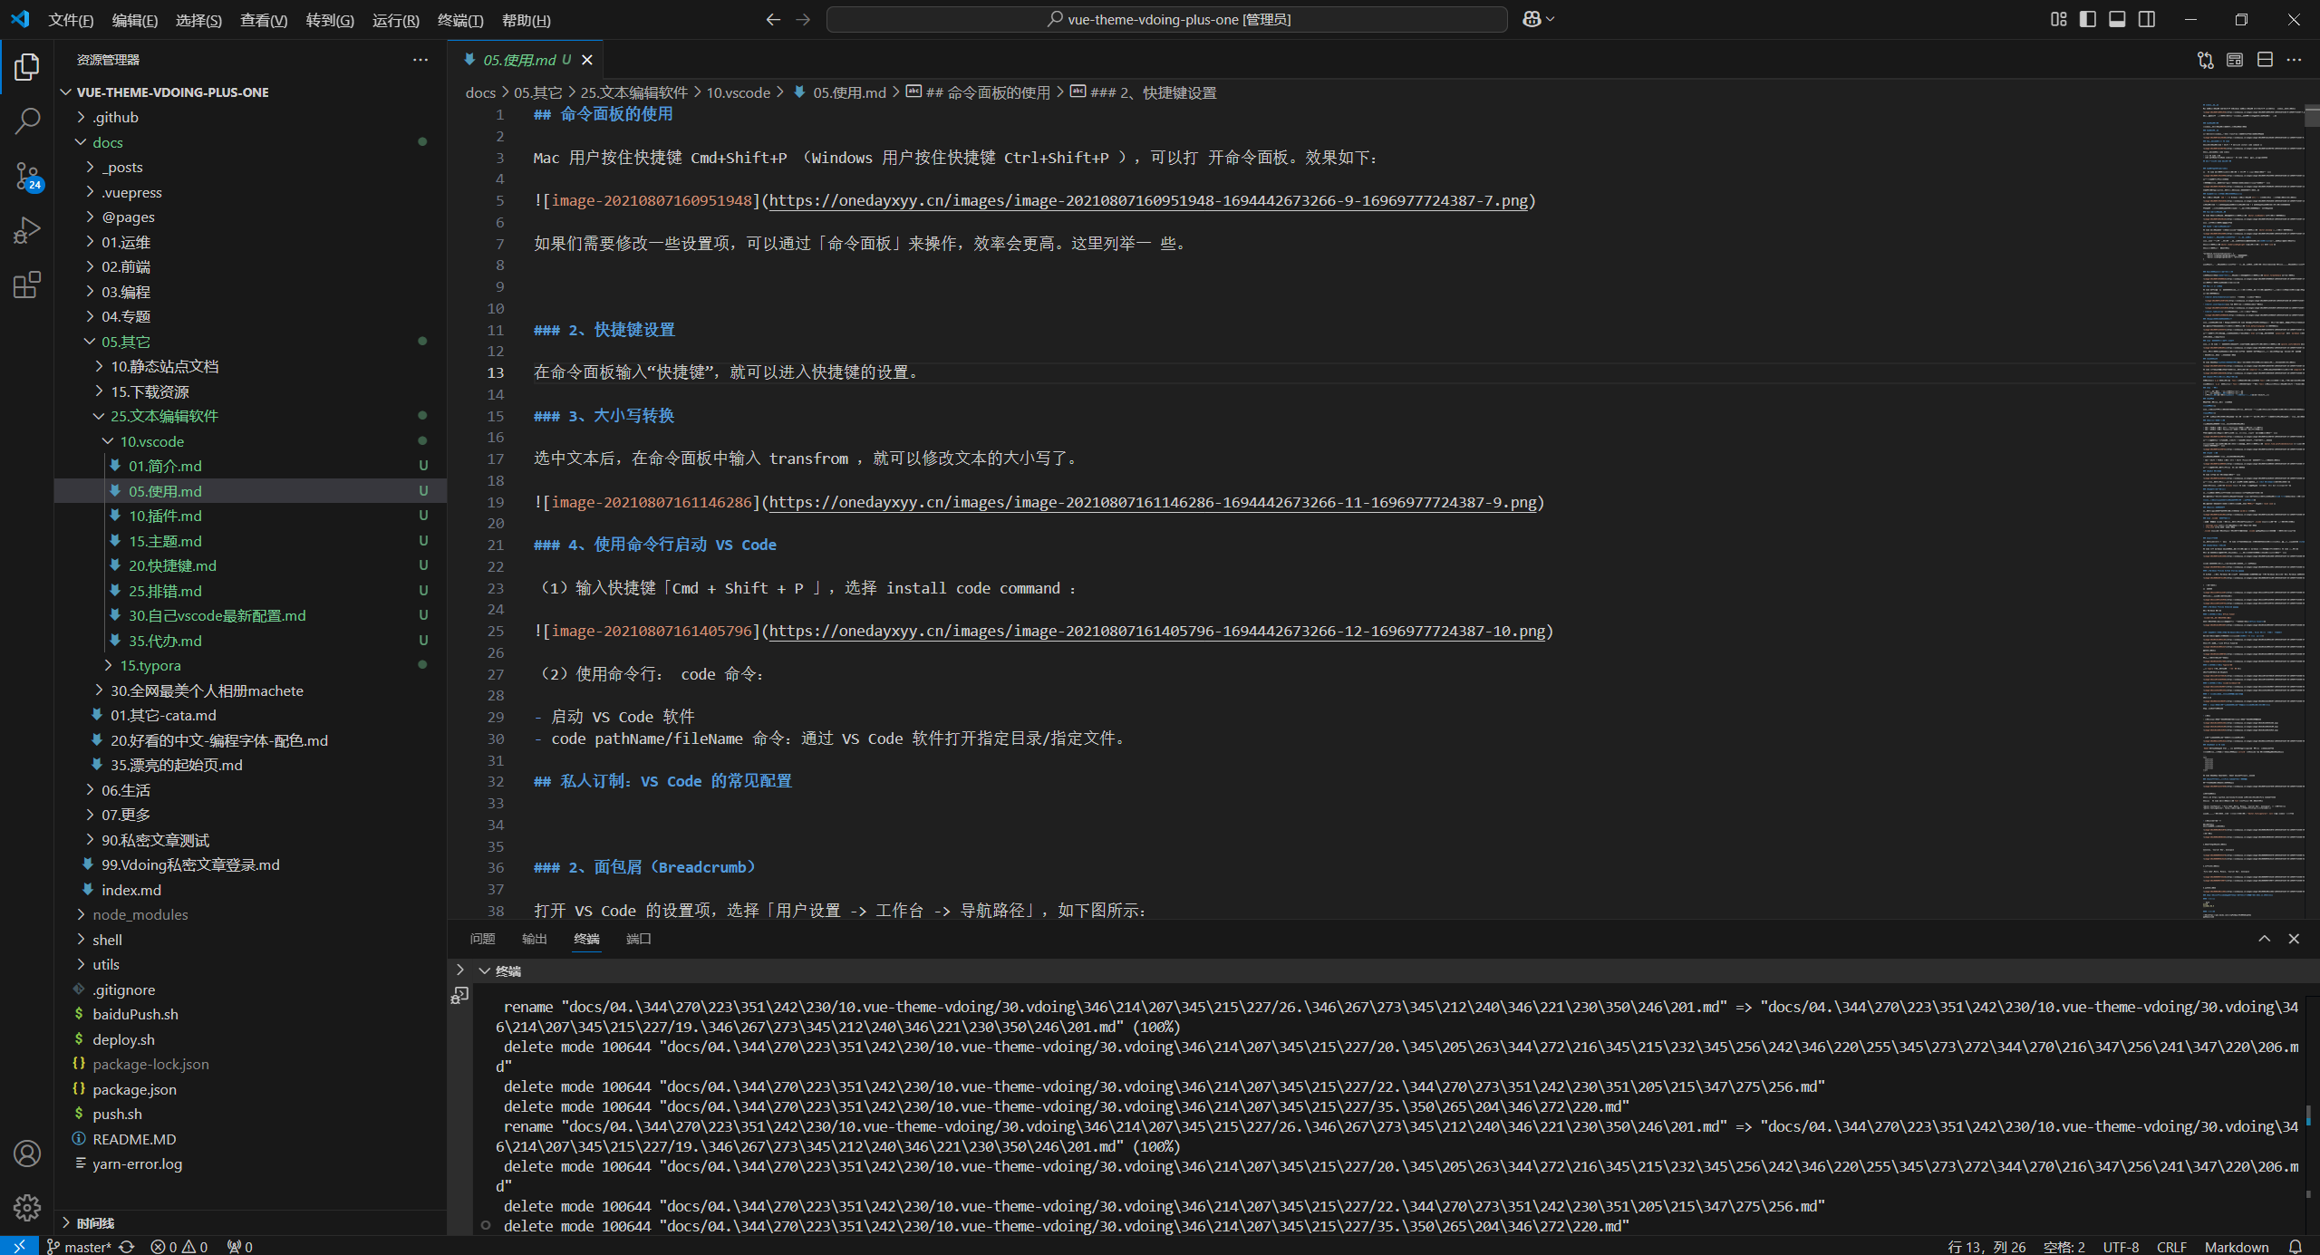Open the Search view in activity bar

click(27, 121)
